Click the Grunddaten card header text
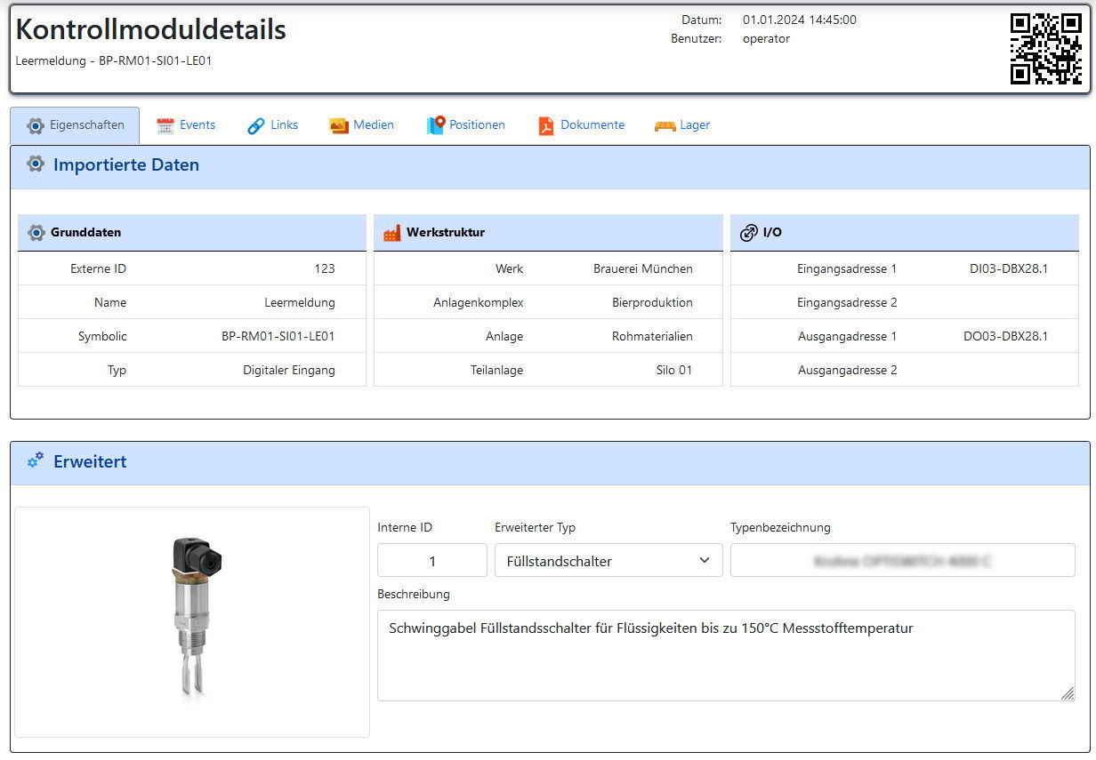The image size is (1096, 760). pyautogui.click(x=86, y=233)
